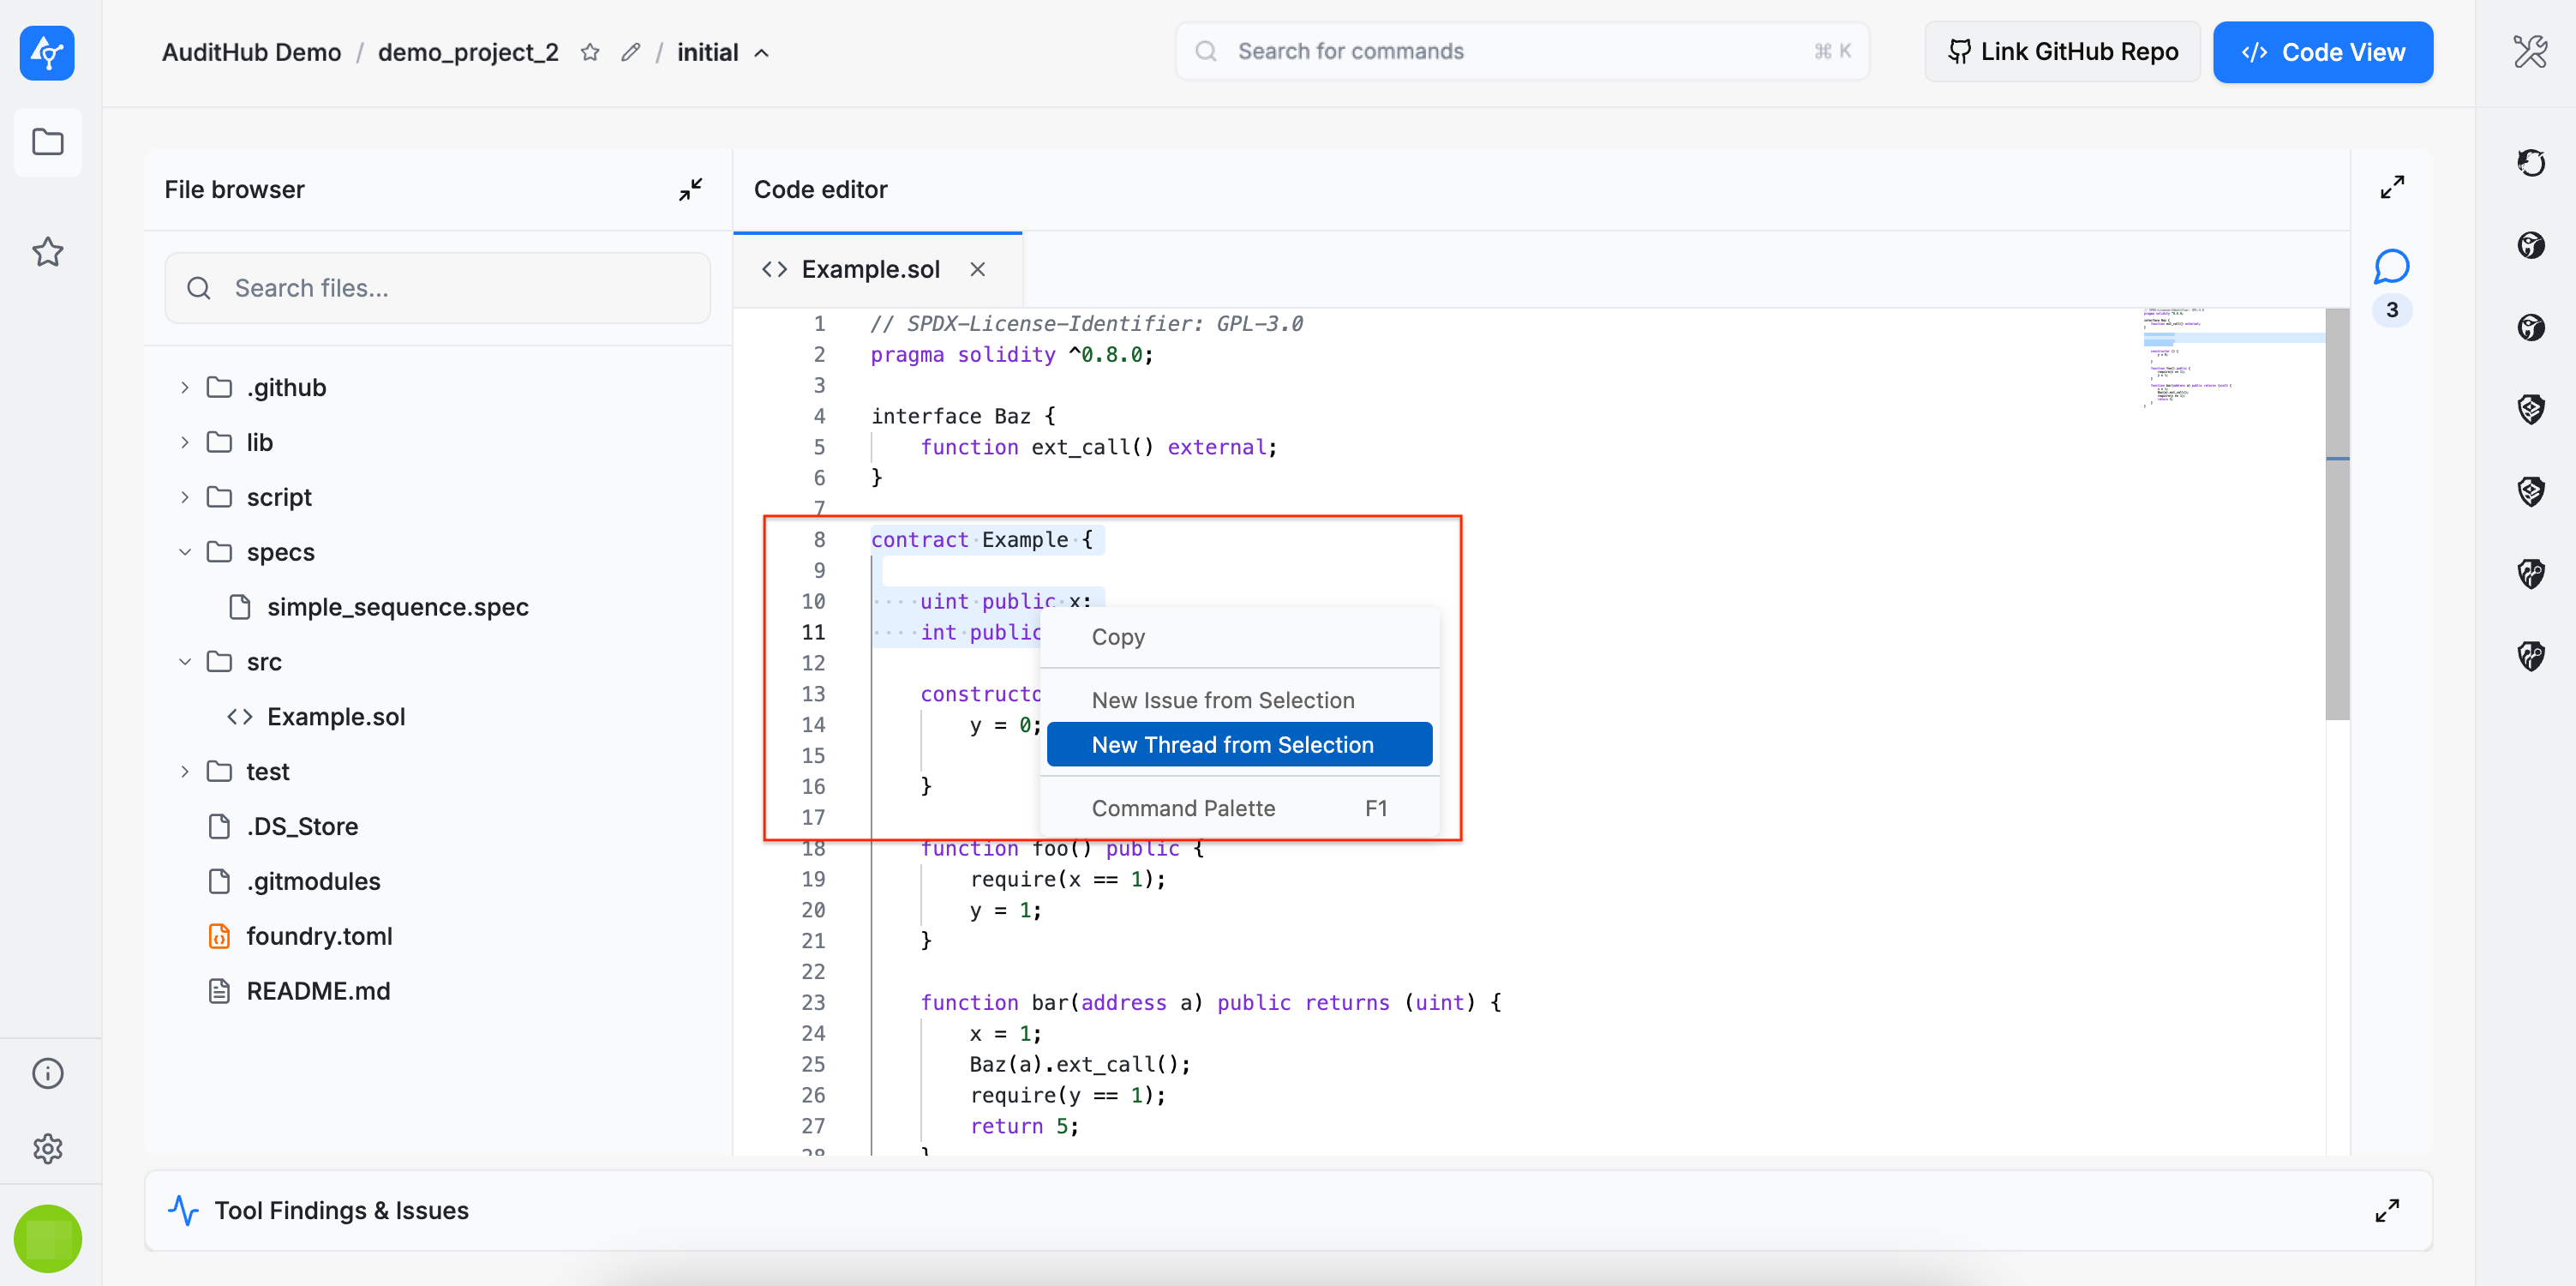Viewport: 2576px width, 1286px height.
Task: Open the folder icon in left sidebar
Action: point(47,142)
